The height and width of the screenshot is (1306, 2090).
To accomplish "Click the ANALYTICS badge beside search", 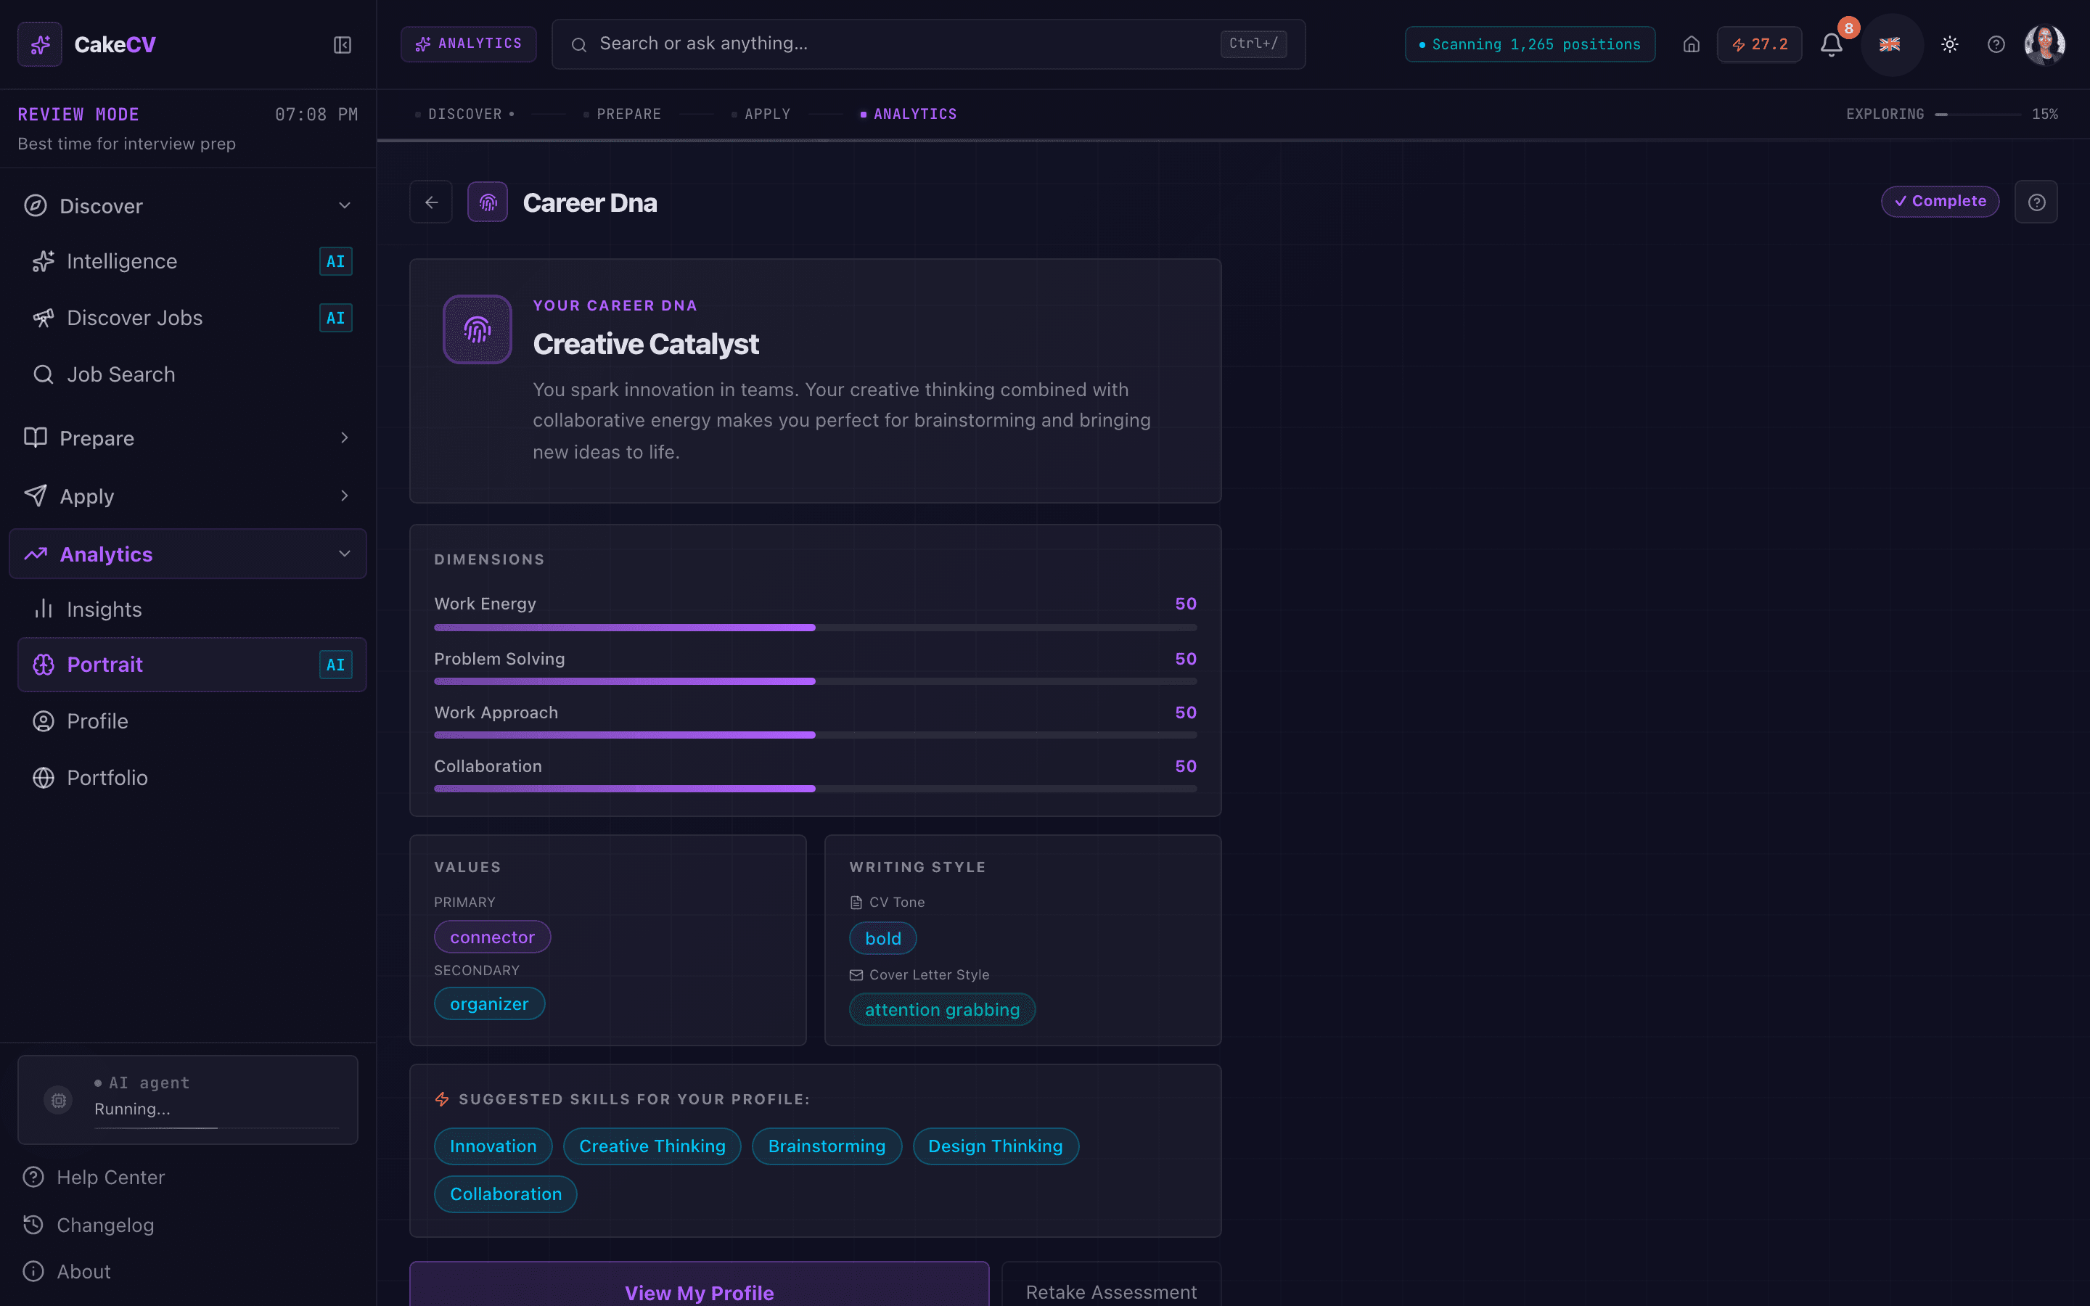I will coord(468,44).
